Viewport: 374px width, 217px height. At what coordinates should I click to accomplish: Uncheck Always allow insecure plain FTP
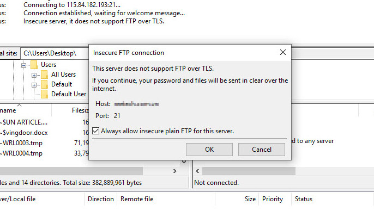pos(95,131)
